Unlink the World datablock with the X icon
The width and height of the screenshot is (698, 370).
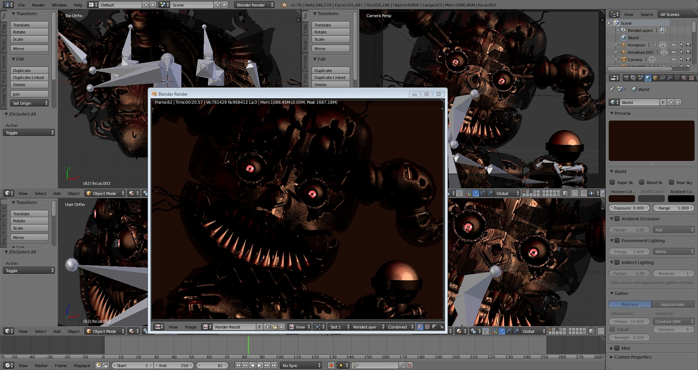point(678,102)
